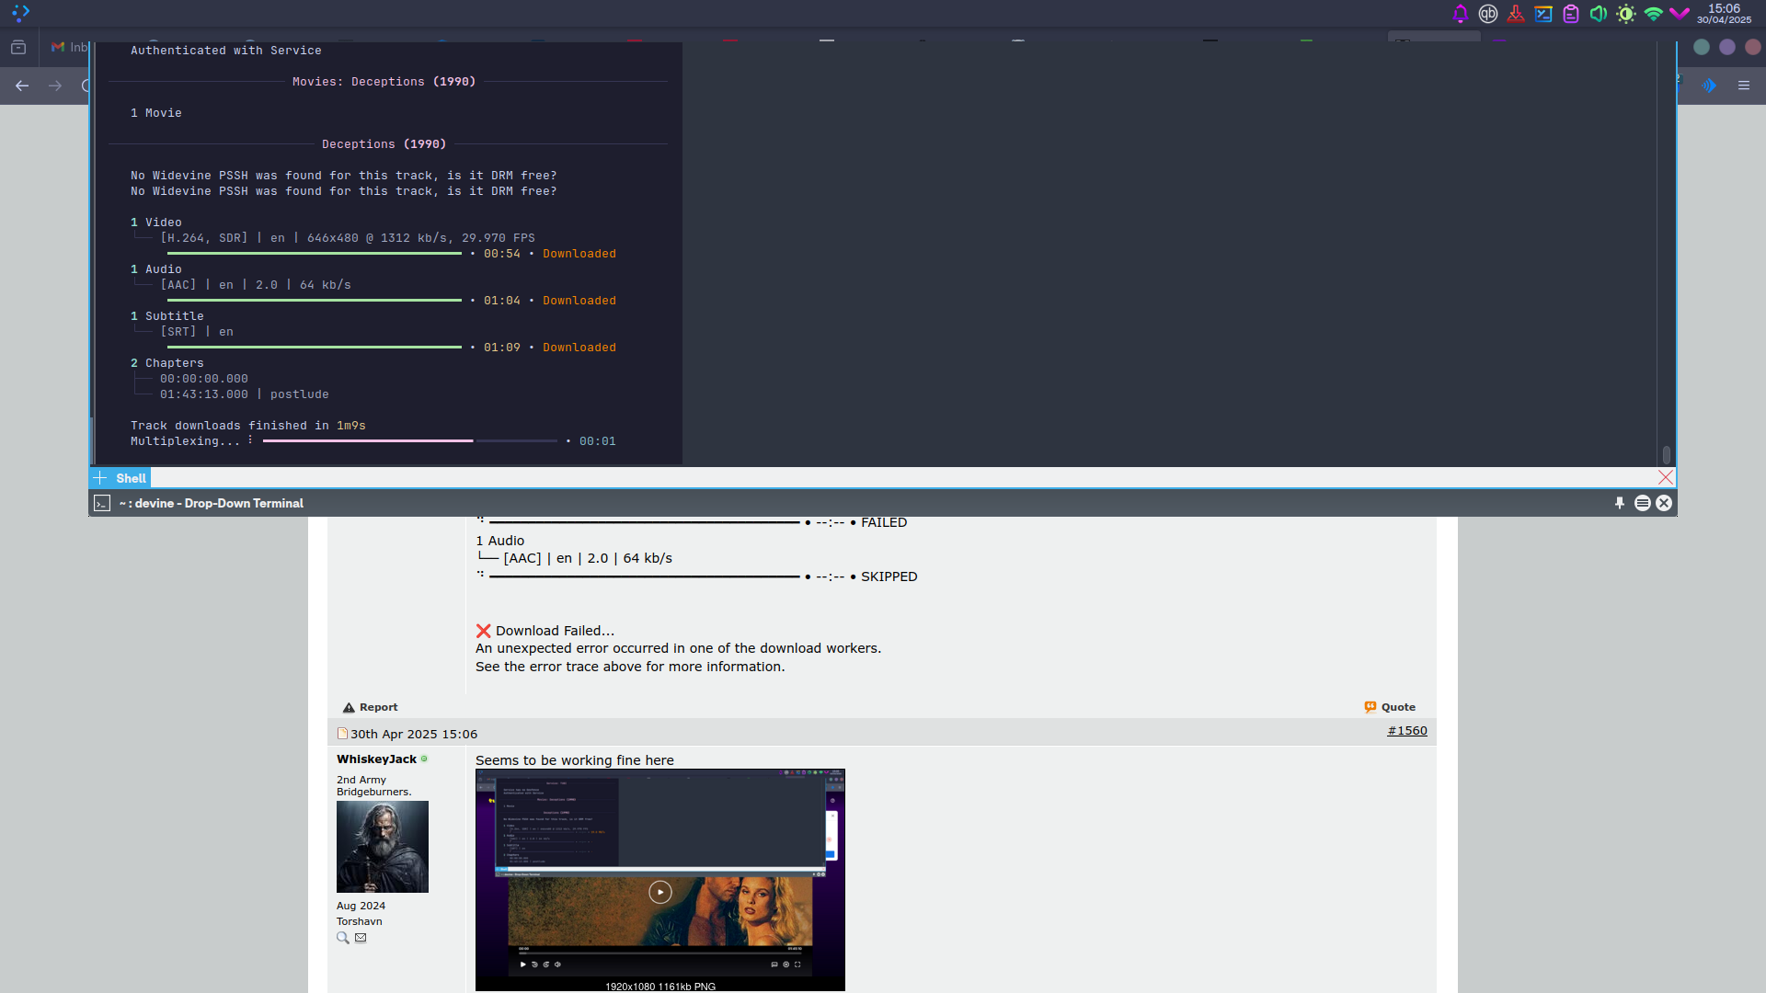Open the red download manager tray icon
1766x993 pixels.
coord(1516,14)
